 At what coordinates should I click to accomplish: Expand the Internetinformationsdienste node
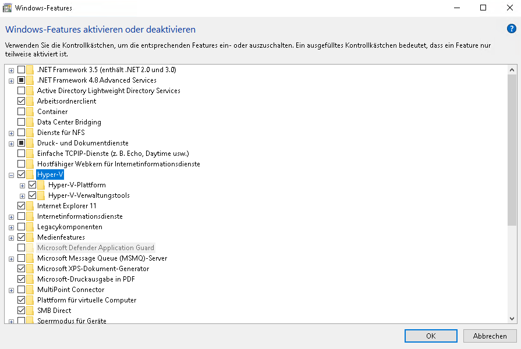pos(11,216)
